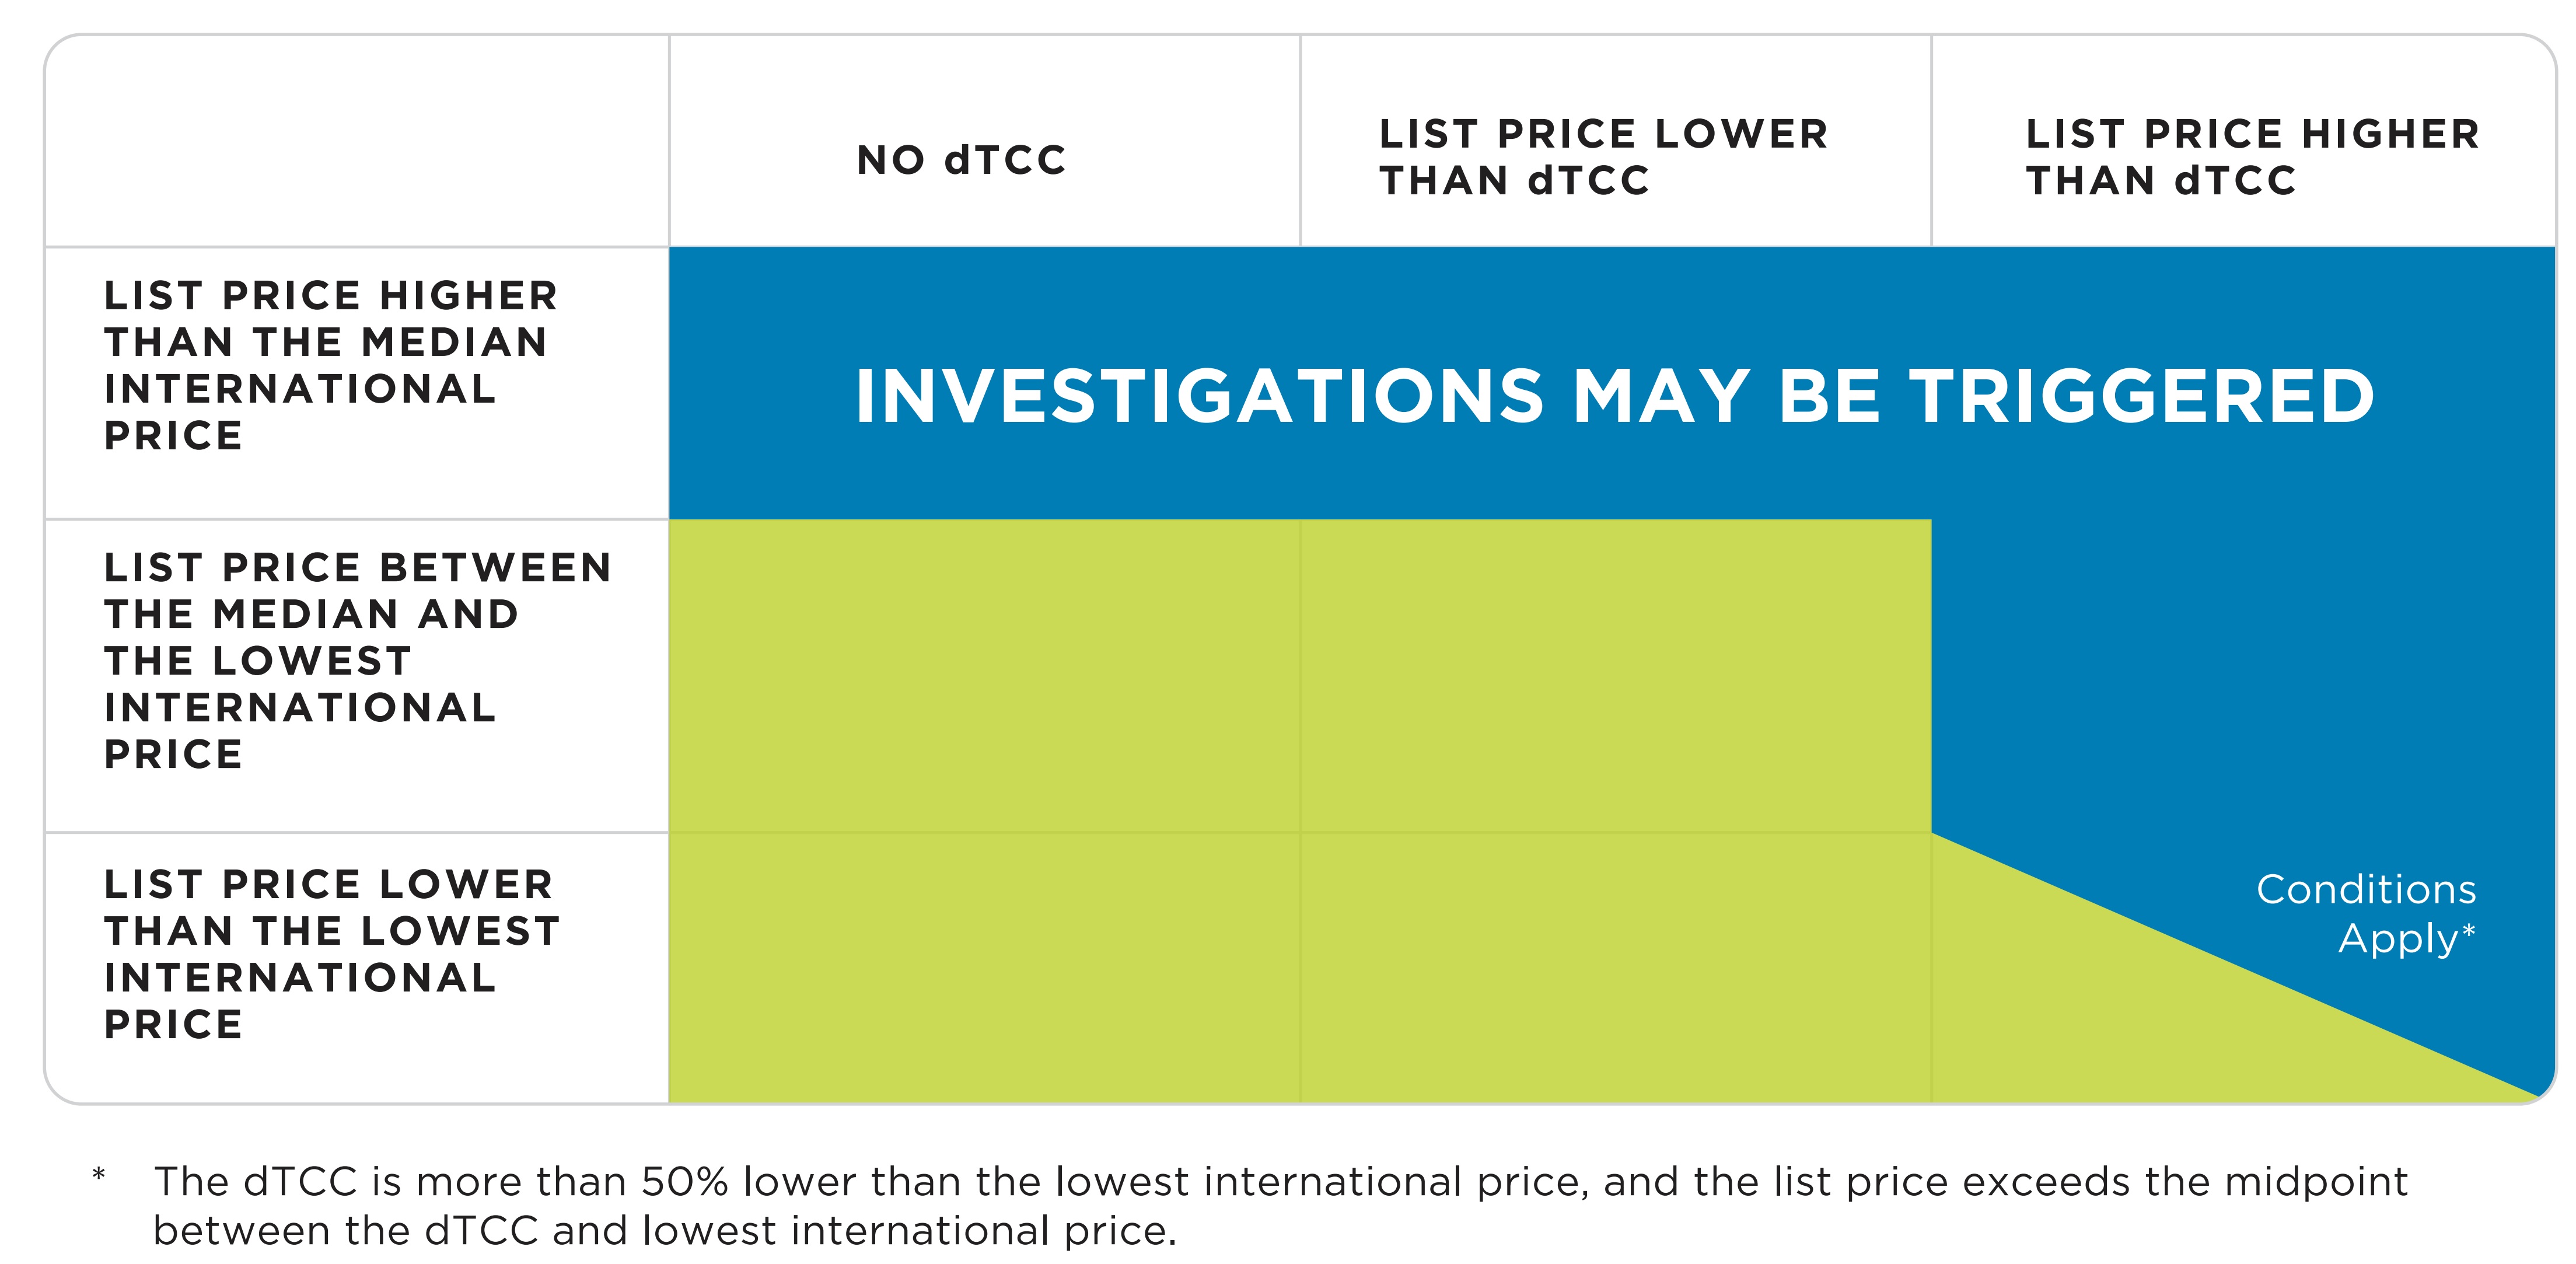Viewport: 2576px width, 1264px height.
Task: Select the "LIST PRICE HIGHER THAN dTCC" header
Action: click(x=2252, y=157)
